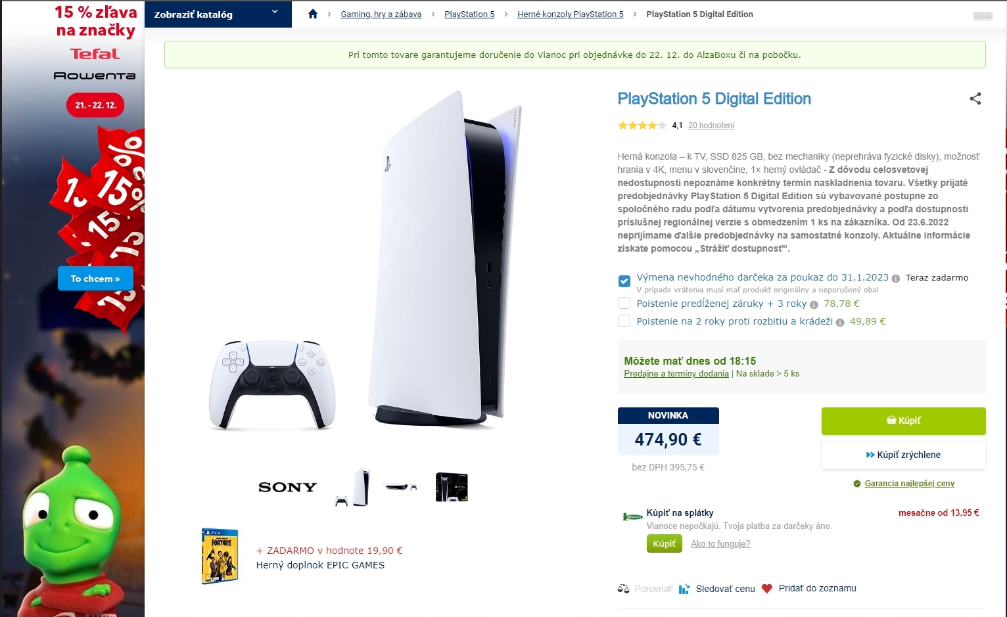
Task: Open the 20 hodnotení reviews link
Action: (x=711, y=126)
